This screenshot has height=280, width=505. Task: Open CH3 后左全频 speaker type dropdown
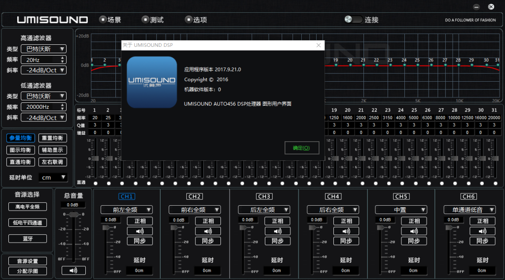(x=264, y=210)
